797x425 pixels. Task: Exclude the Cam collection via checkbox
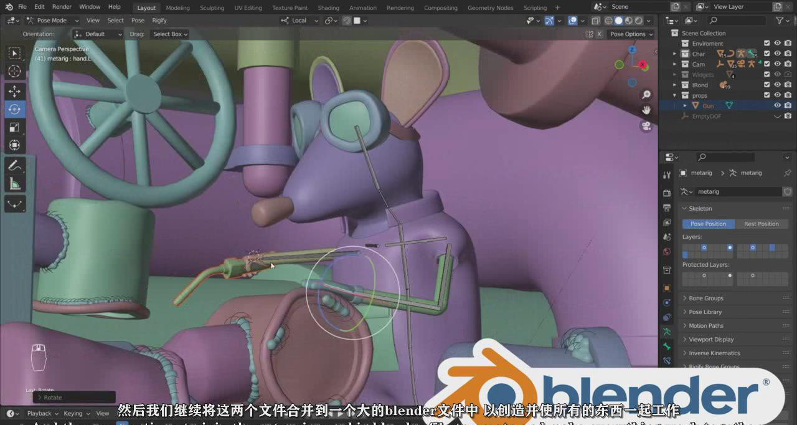click(x=767, y=64)
